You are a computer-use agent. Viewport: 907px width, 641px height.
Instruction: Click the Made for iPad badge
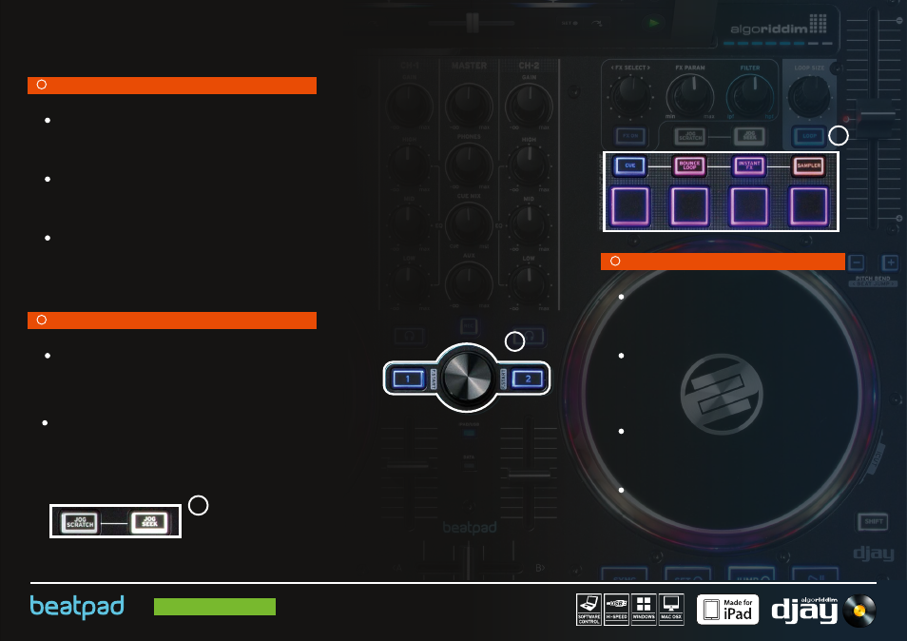[727, 610]
